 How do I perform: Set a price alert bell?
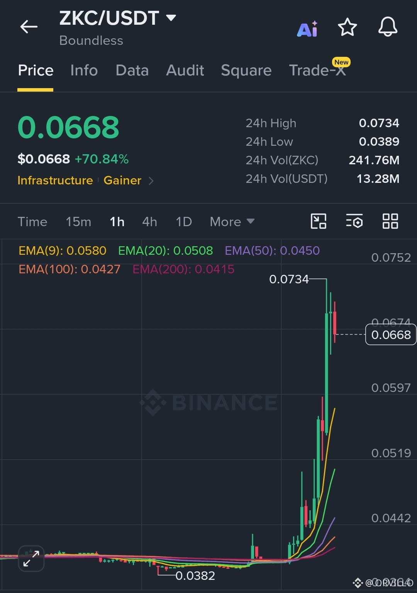(388, 27)
